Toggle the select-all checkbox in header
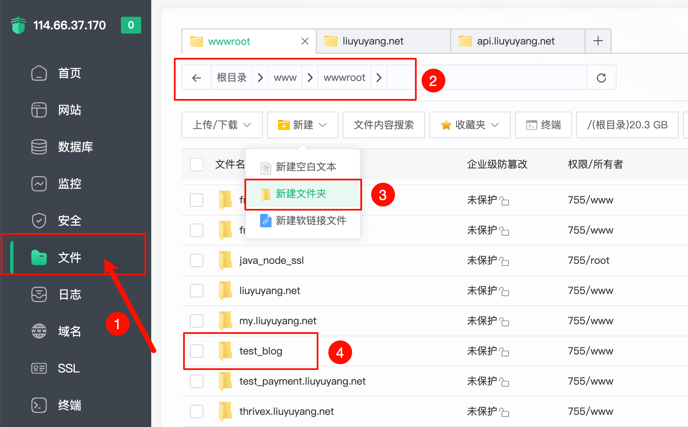 pos(197,164)
